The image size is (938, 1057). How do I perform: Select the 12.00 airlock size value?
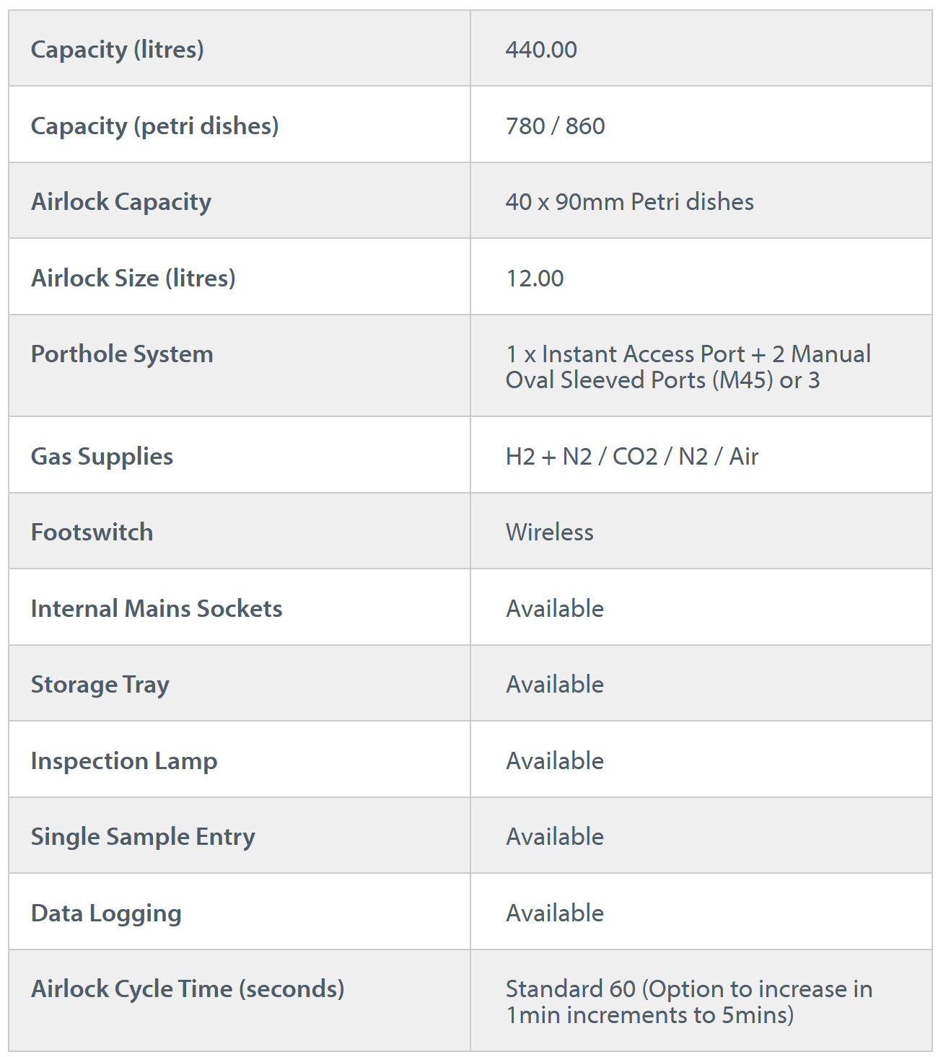[x=535, y=278]
